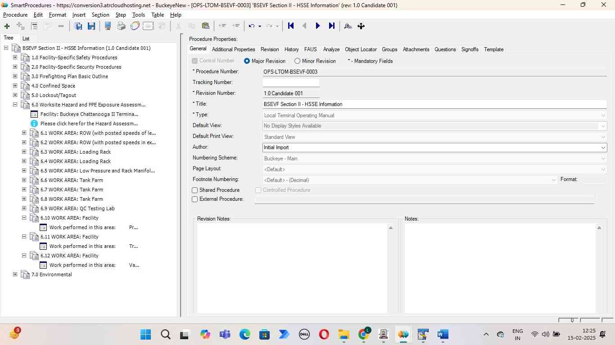Open Opera browser from taskbar

(x=324, y=335)
